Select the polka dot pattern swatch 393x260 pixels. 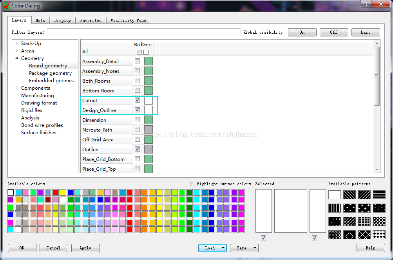(x=379, y=221)
